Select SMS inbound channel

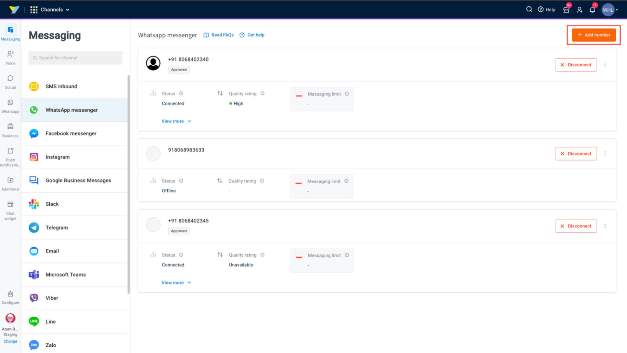74,87
